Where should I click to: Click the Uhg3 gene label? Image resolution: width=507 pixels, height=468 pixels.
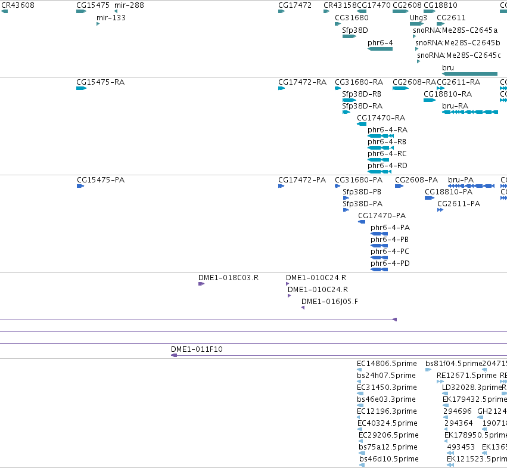pos(418,18)
